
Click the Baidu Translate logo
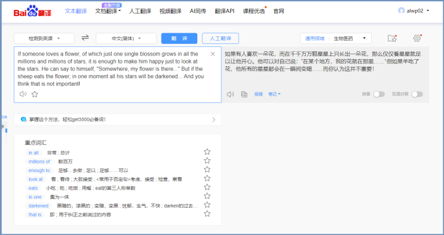pyautogui.click(x=33, y=11)
